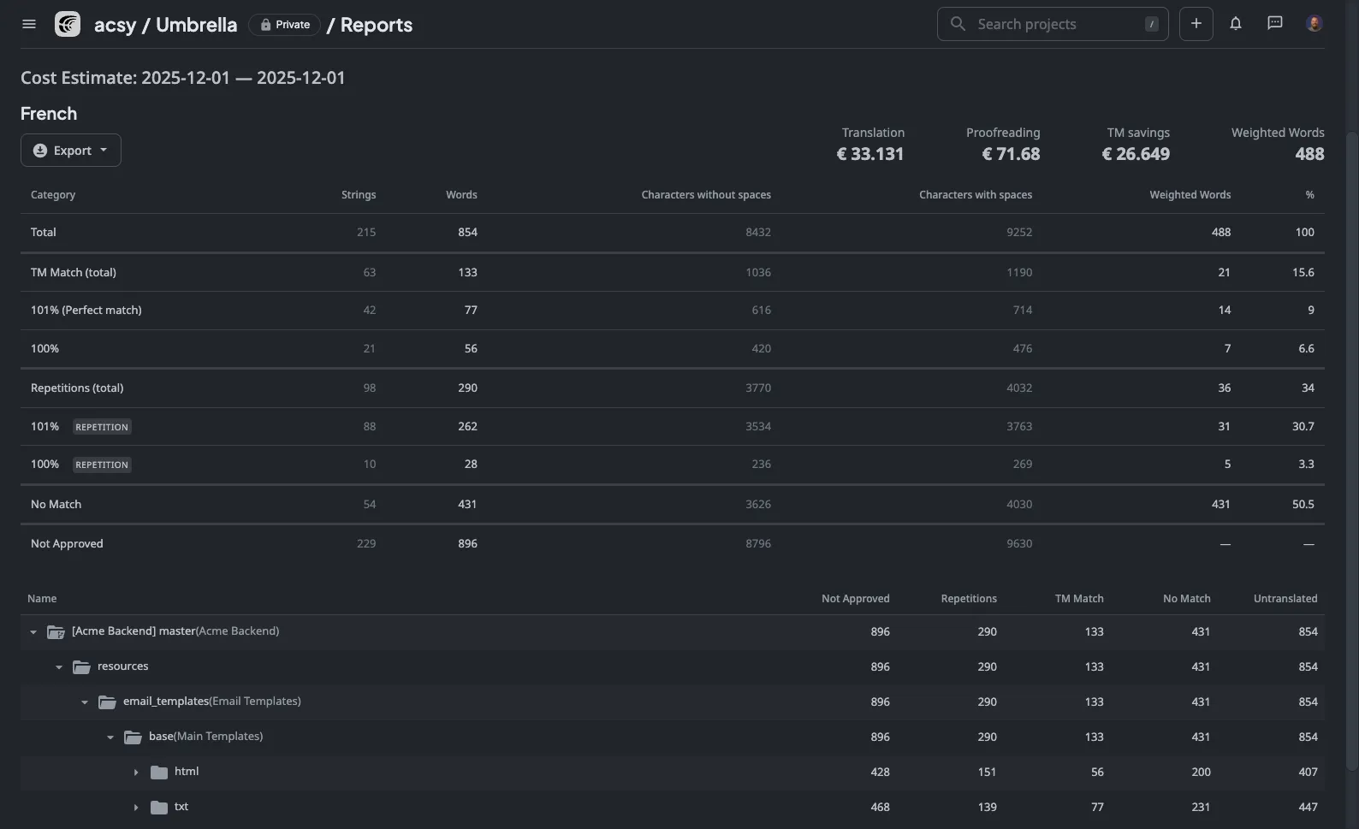Open the notifications bell
The image size is (1359, 829).
click(x=1235, y=24)
